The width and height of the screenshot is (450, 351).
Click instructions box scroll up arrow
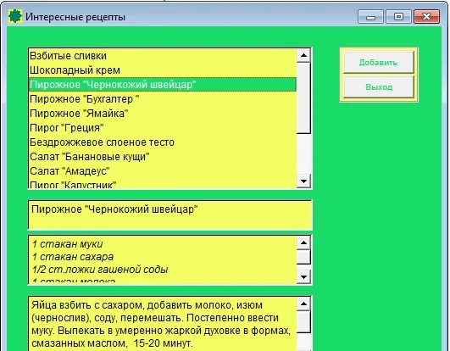pyautogui.click(x=303, y=304)
